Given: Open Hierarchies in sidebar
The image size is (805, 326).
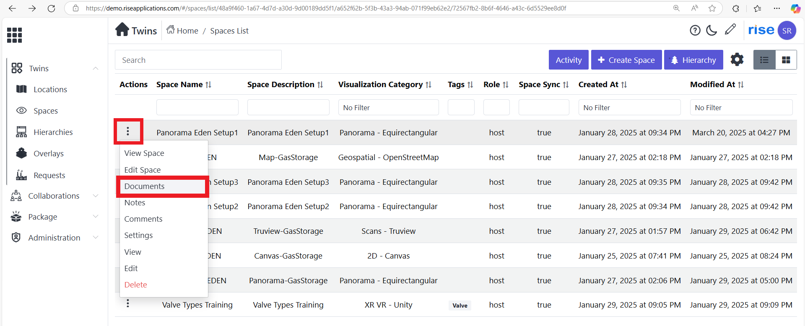Looking at the screenshot, I should [53, 132].
